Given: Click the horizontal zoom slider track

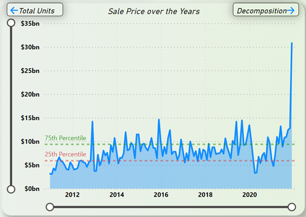Looking at the screenshot, I should (x=171, y=207).
